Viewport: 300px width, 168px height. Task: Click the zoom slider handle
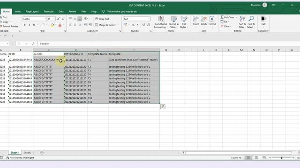point(282,158)
